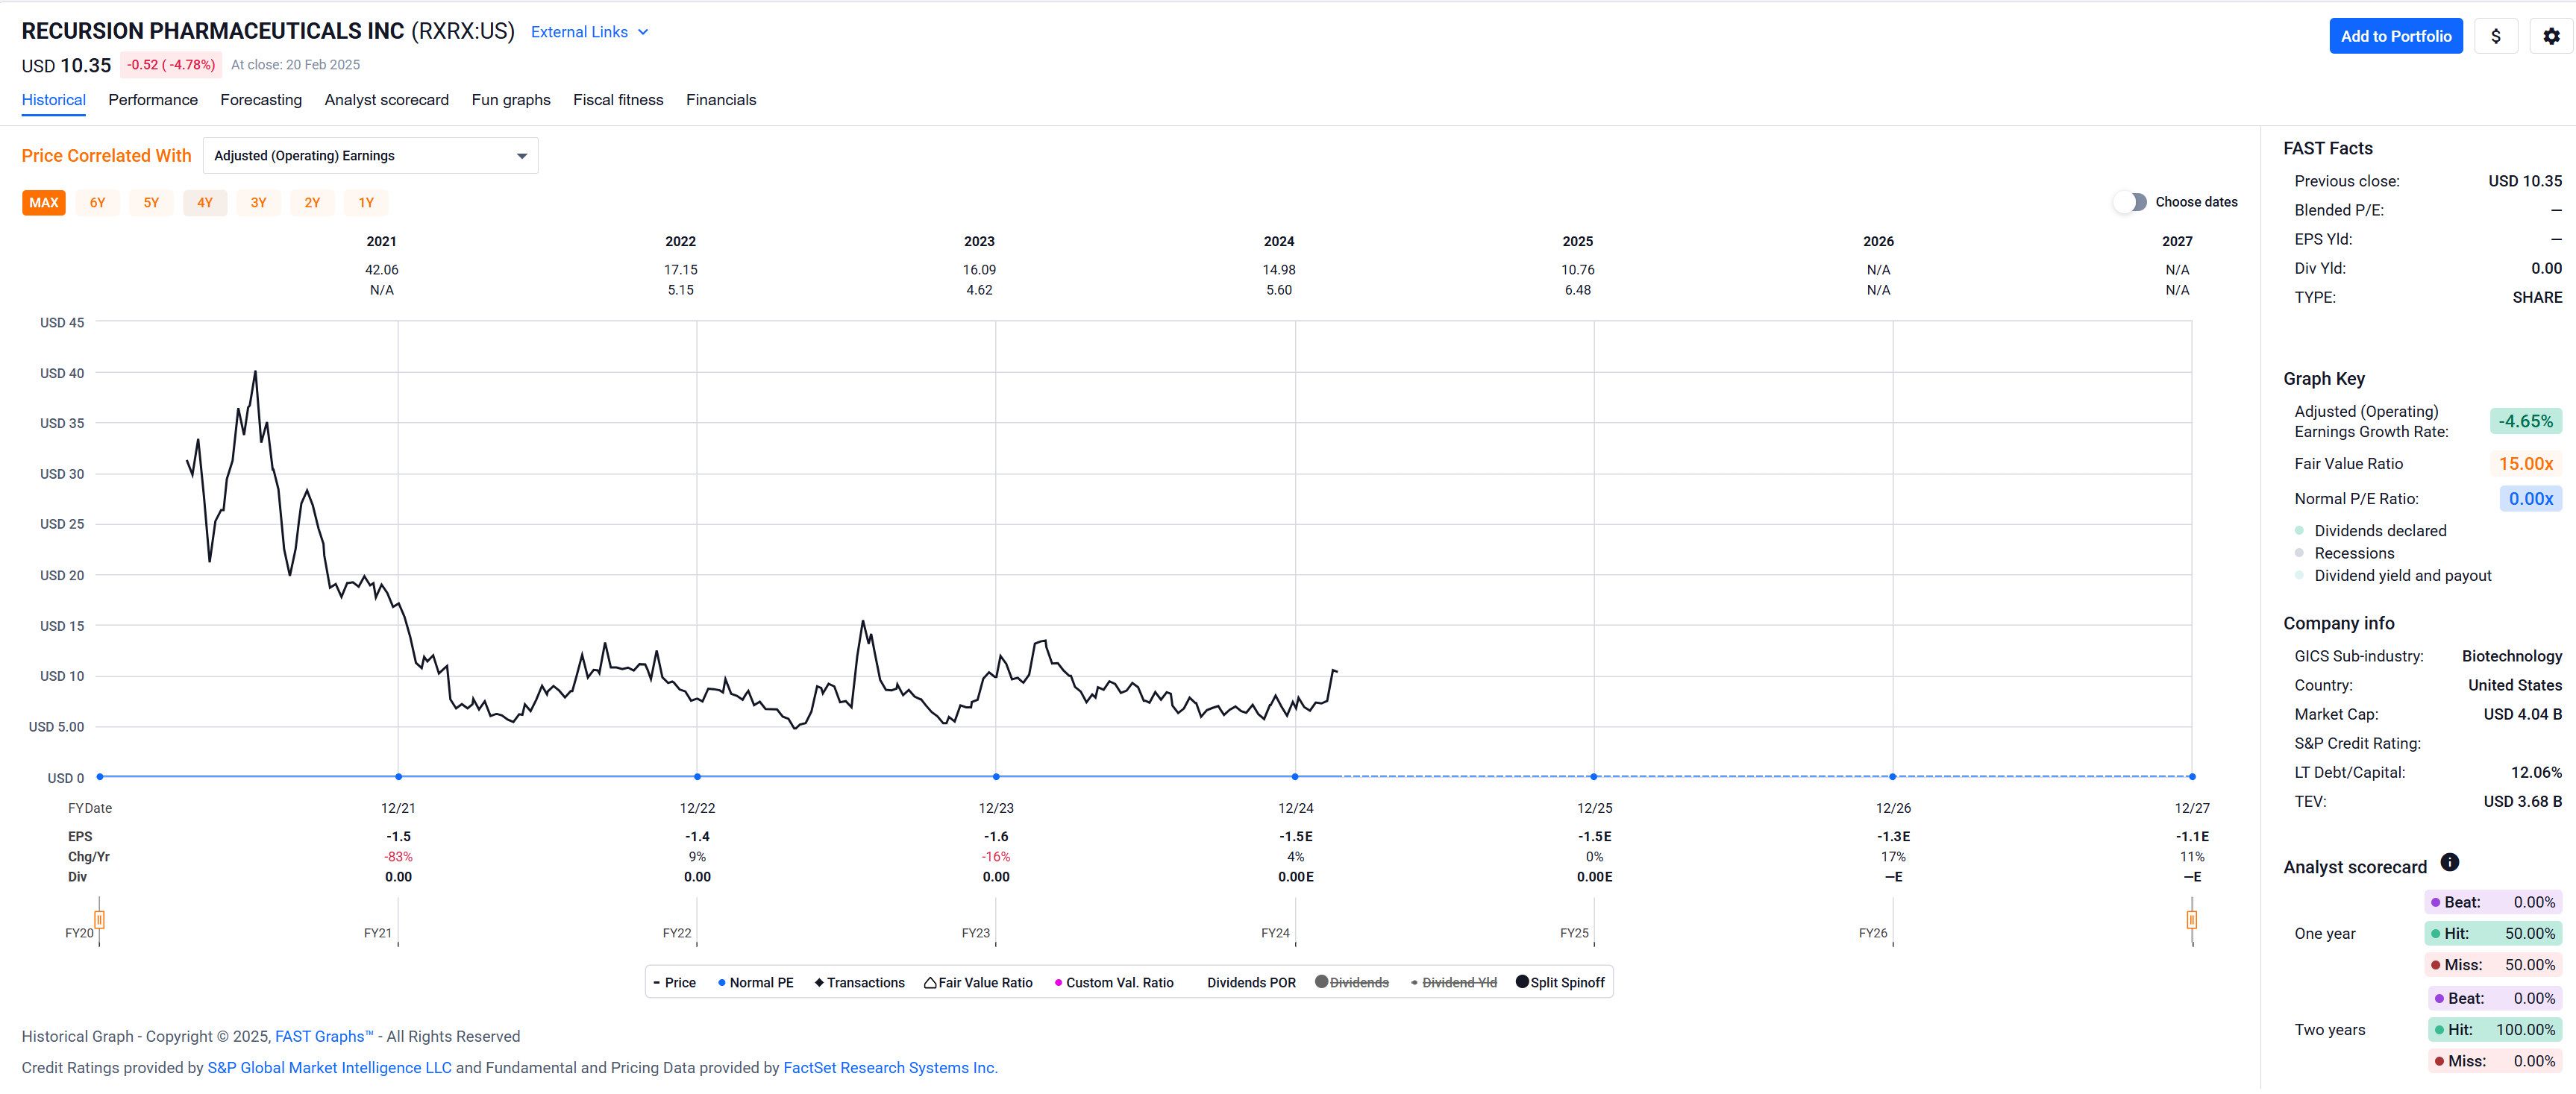Open the Forecasting tab
The image size is (2576, 1094).
(x=261, y=100)
